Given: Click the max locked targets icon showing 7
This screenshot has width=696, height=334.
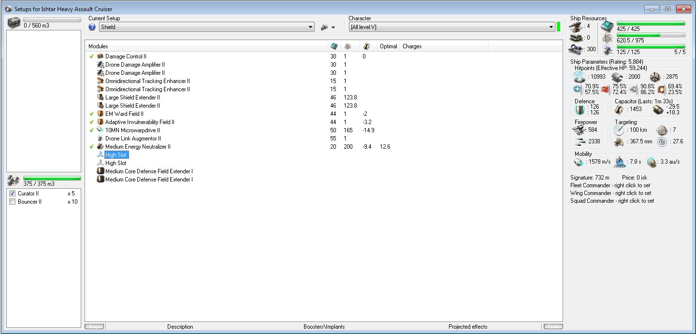Looking at the screenshot, I should pos(662,130).
